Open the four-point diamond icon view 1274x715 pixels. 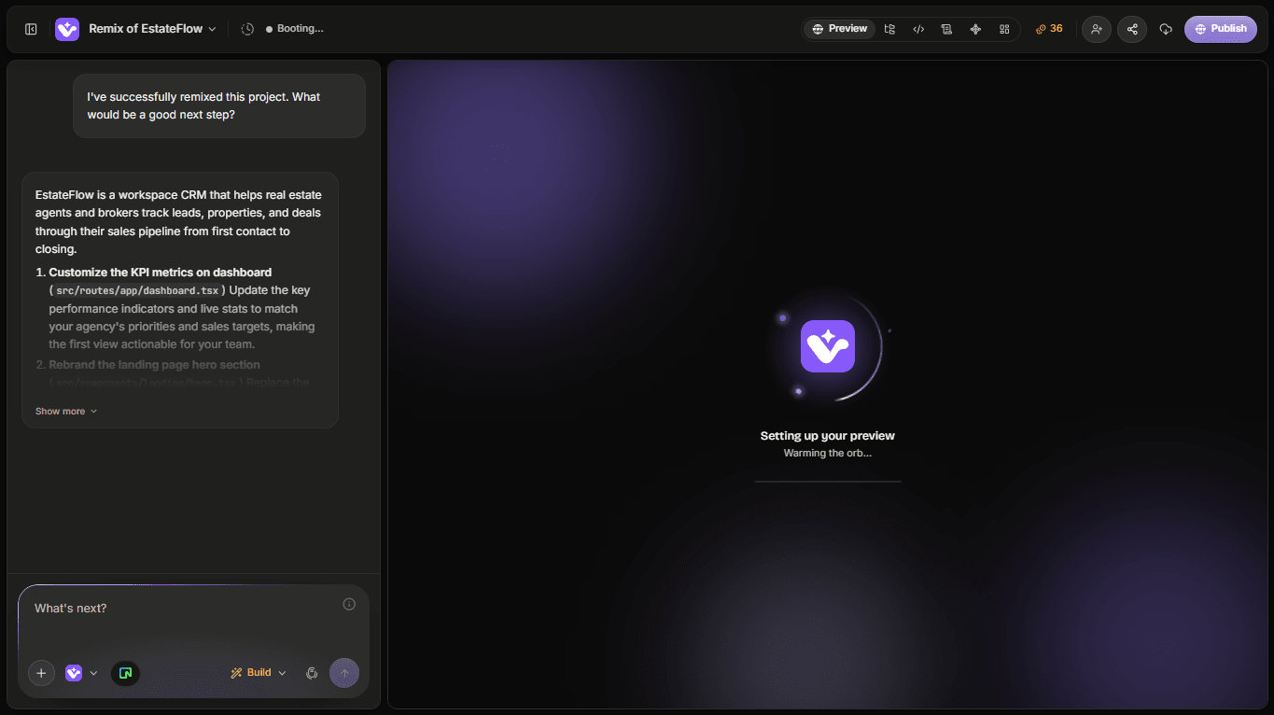pyautogui.click(x=975, y=29)
